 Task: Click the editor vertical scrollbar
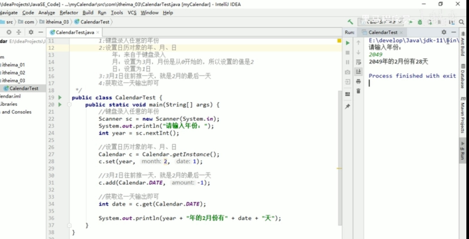340,158
